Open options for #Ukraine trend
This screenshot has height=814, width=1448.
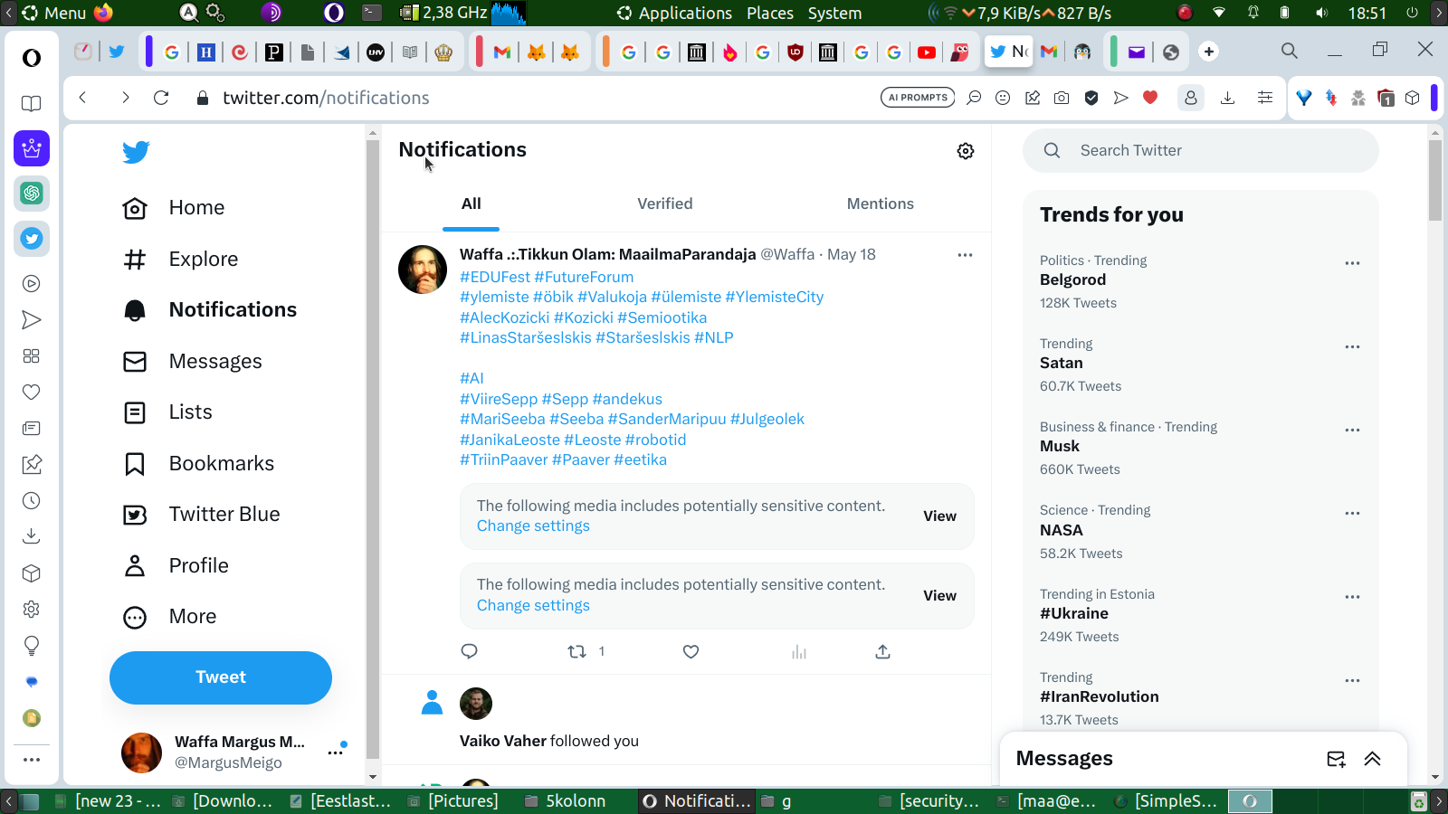(x=1353, y=597)
